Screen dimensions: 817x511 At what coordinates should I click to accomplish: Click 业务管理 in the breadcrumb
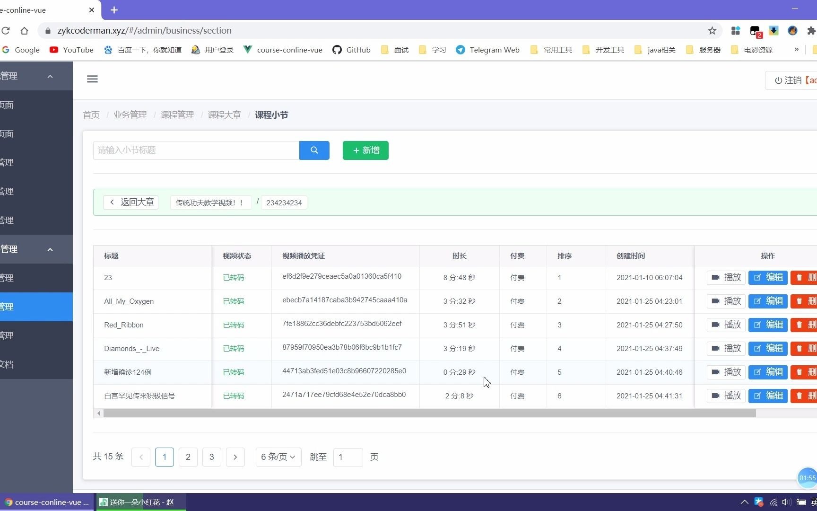coord(130,115)
